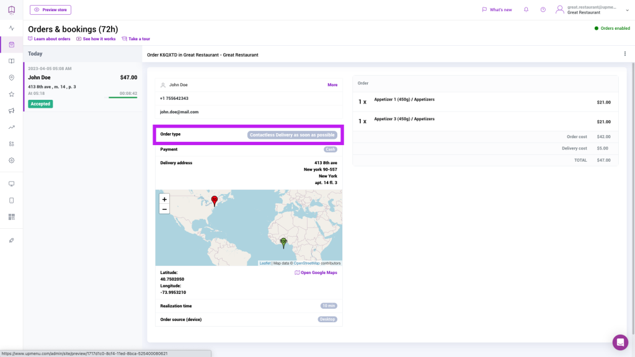Click the help question mark icon
The image size is (635, 357).
coord(543,10)
